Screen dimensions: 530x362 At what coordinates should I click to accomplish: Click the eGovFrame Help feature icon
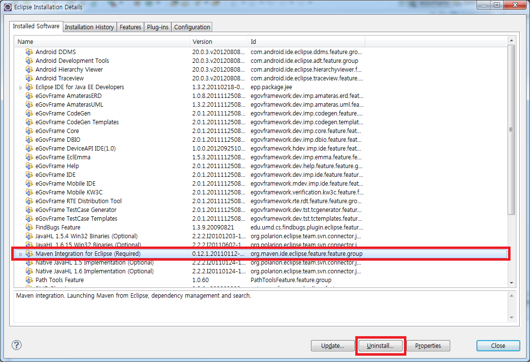coord(29,166)
